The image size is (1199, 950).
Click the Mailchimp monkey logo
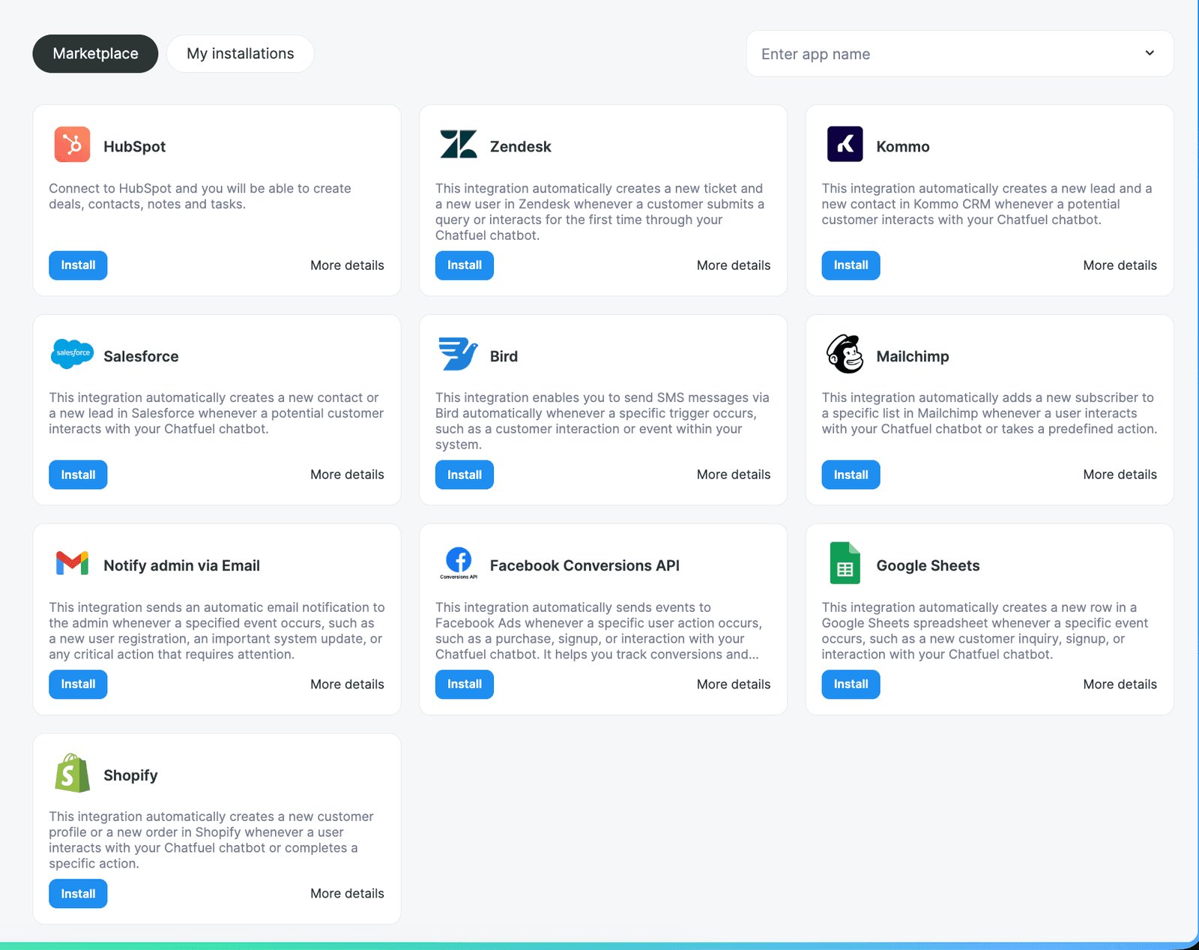tap(845, 354)
